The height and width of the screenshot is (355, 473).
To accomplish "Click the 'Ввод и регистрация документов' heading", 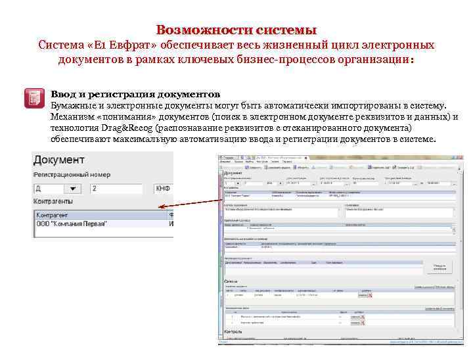I will point(135,94).
